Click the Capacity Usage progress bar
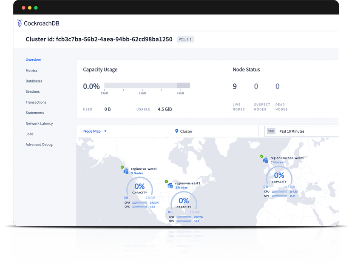Image resolution: width=352 pixels, height=270 pixels. tap(147, 85)
